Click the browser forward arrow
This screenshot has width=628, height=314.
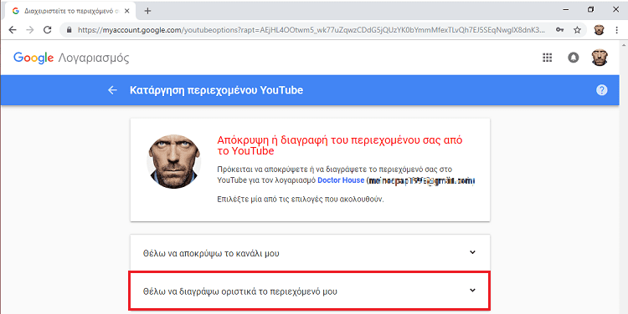pyautogui.click(x=30, y=30)
